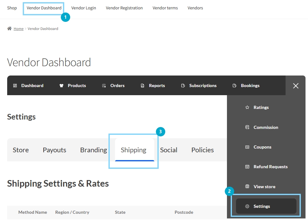Open the Payouts tab
308x220 pixels.
point(55,150)
